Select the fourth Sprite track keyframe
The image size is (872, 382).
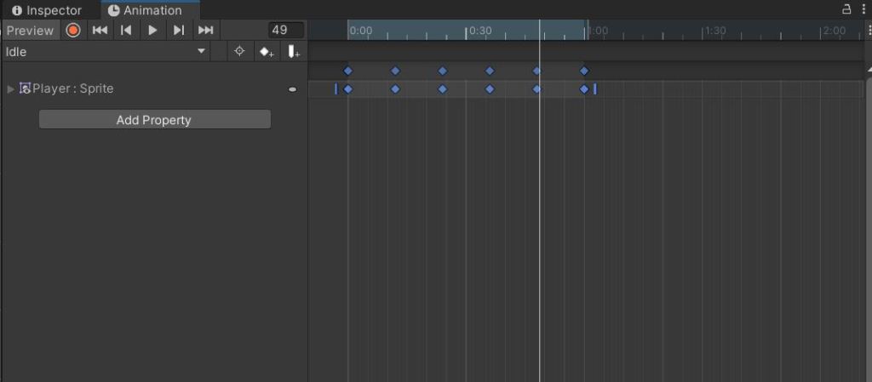pos(490,88)
